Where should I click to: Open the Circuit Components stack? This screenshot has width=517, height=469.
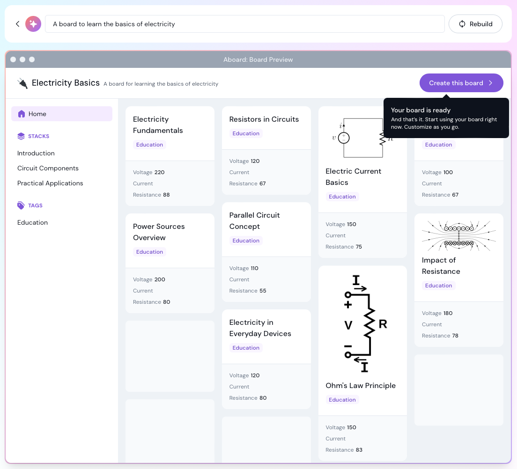tap(48, 168)
